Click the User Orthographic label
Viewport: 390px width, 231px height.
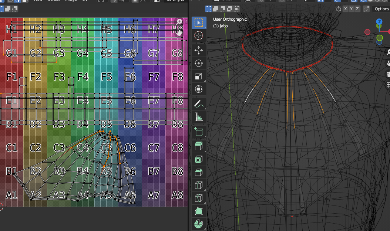(x=230, y=19)
